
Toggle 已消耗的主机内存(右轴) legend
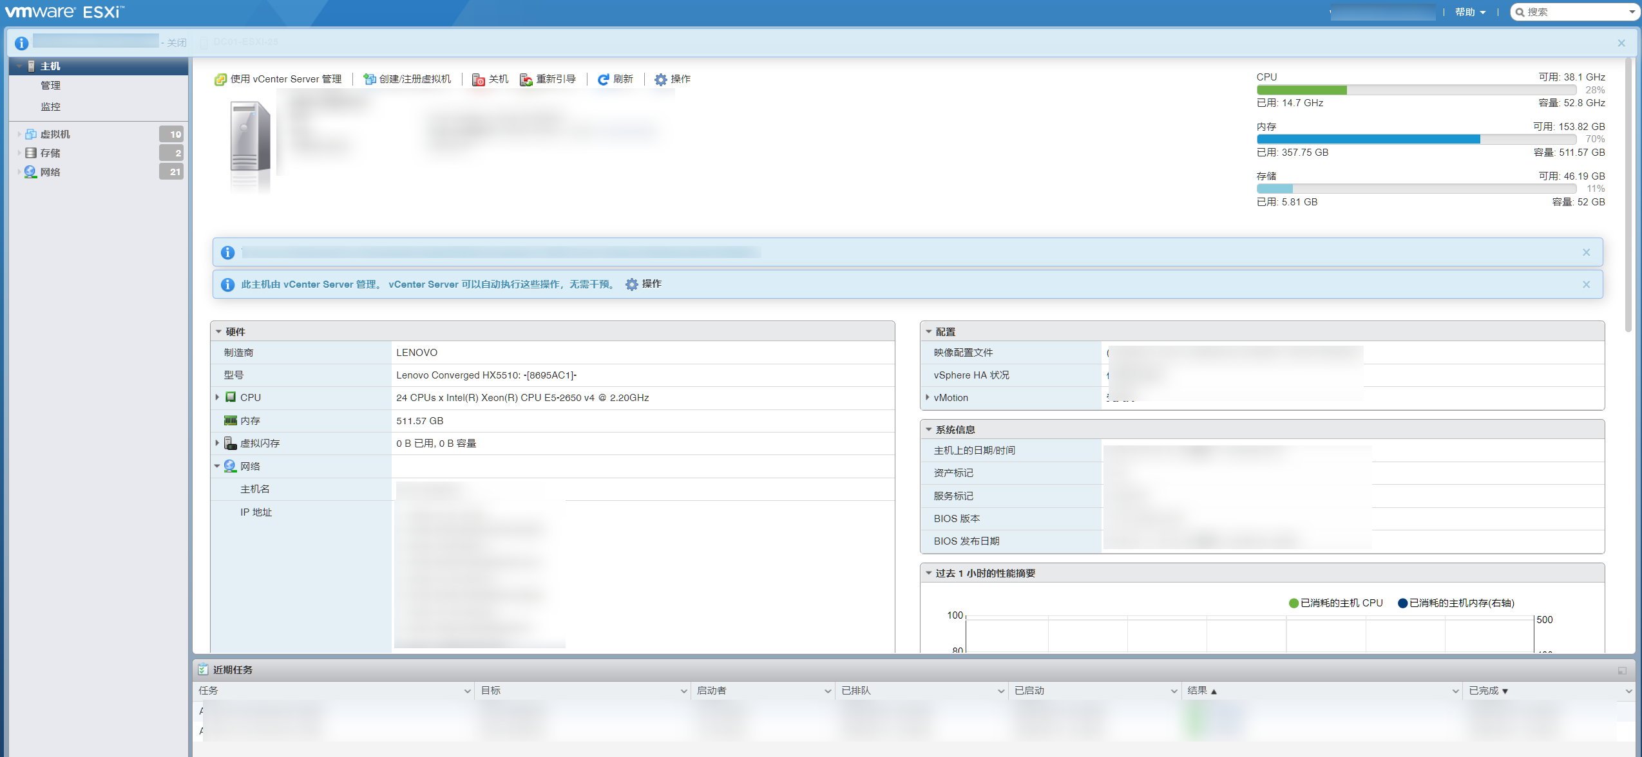tap(1456, 603)
